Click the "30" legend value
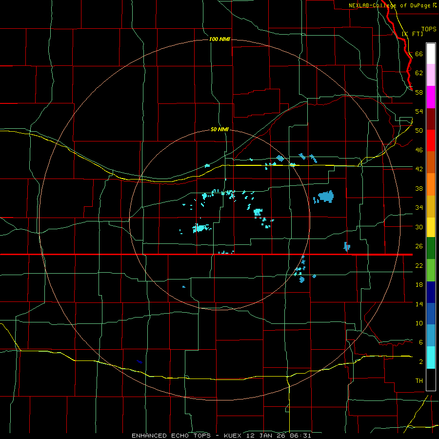Screen dimensions: 439x439 tap(419, 227)
